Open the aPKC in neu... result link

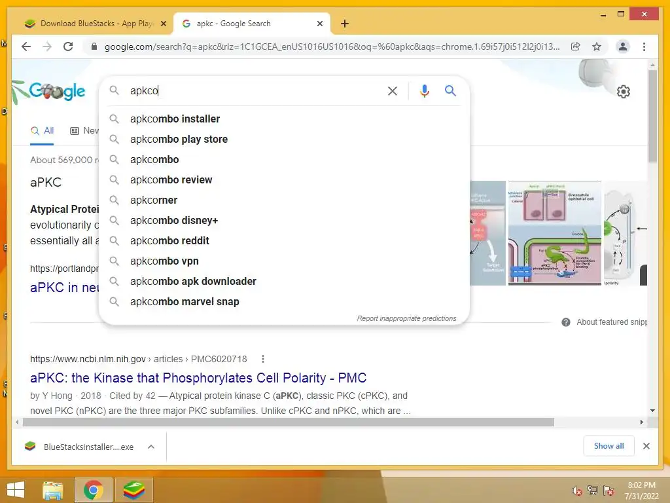pyautogui.click(x=65, y=288)
